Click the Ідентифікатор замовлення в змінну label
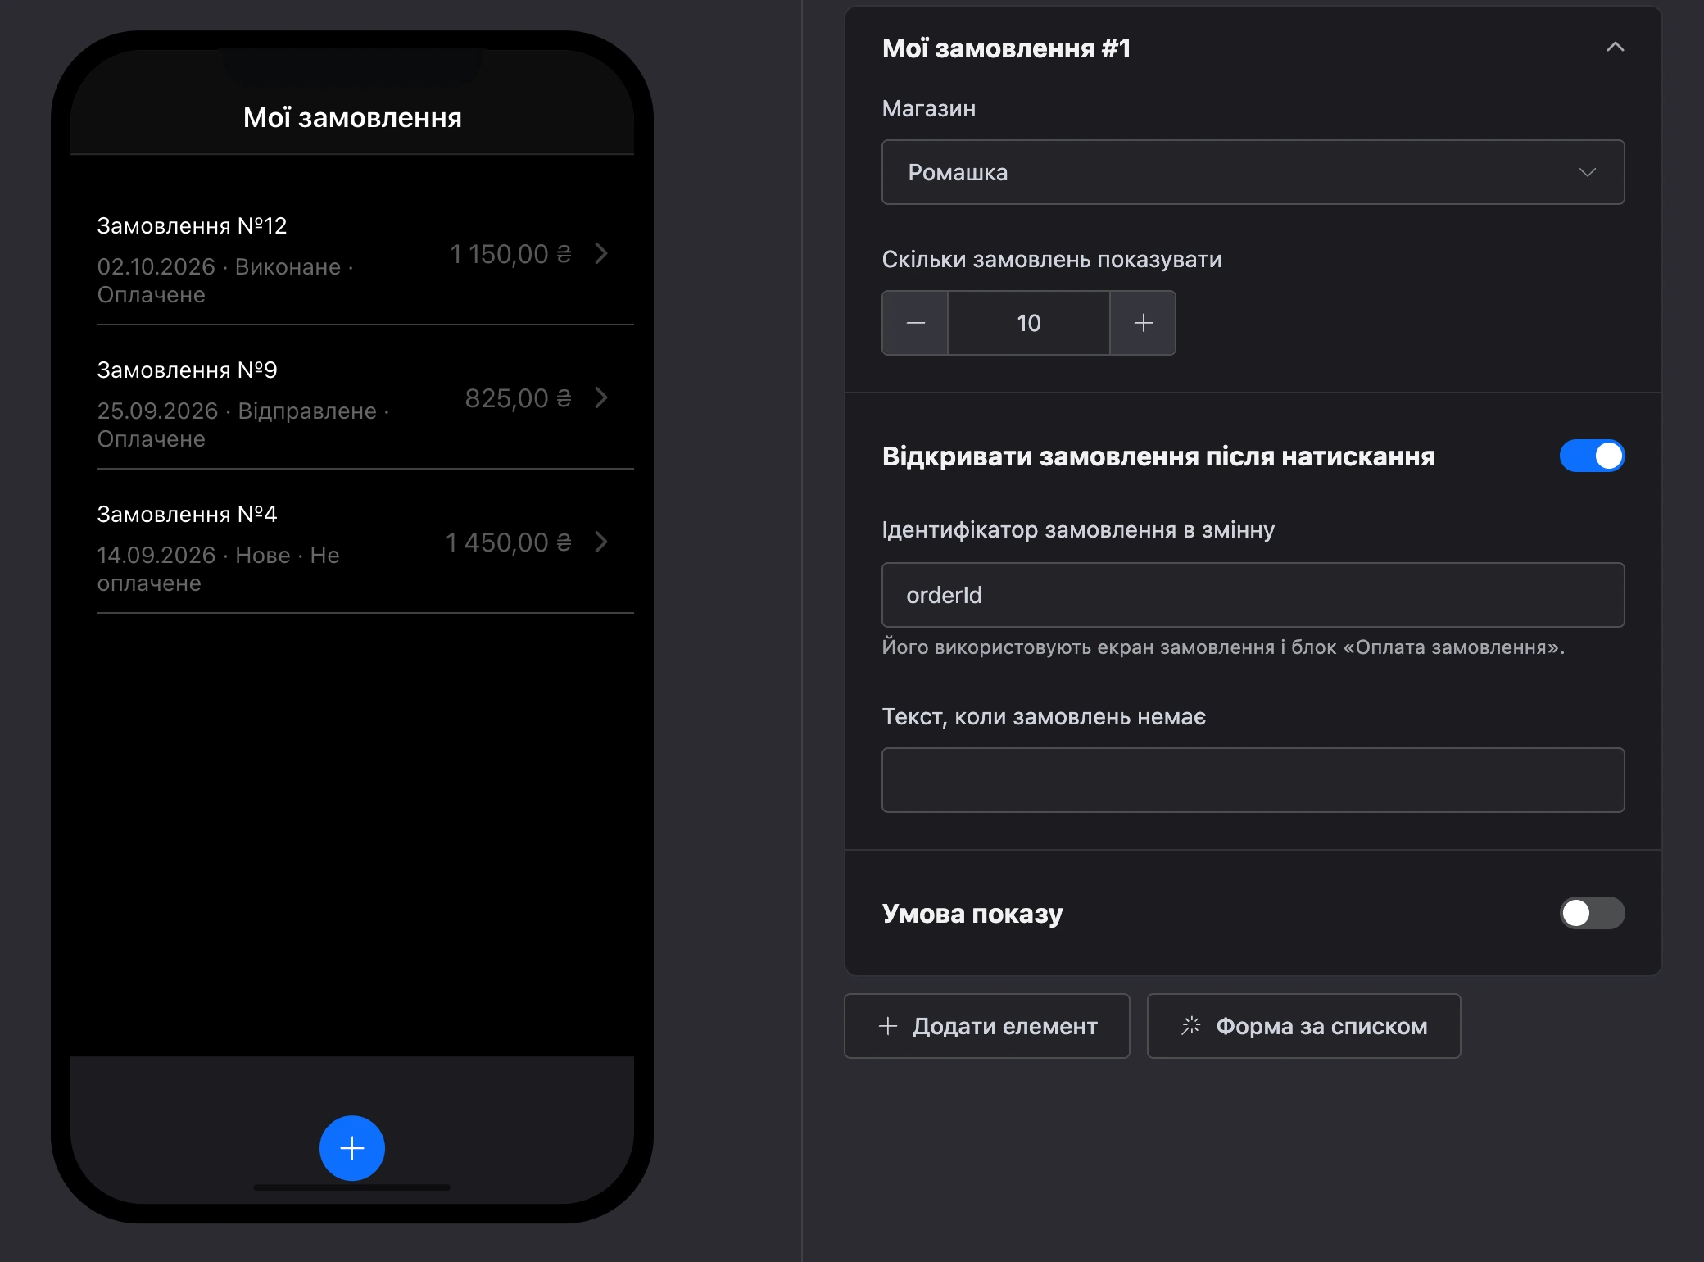Screen dimensions: 1704x1262 click(x=1078, y=530)
